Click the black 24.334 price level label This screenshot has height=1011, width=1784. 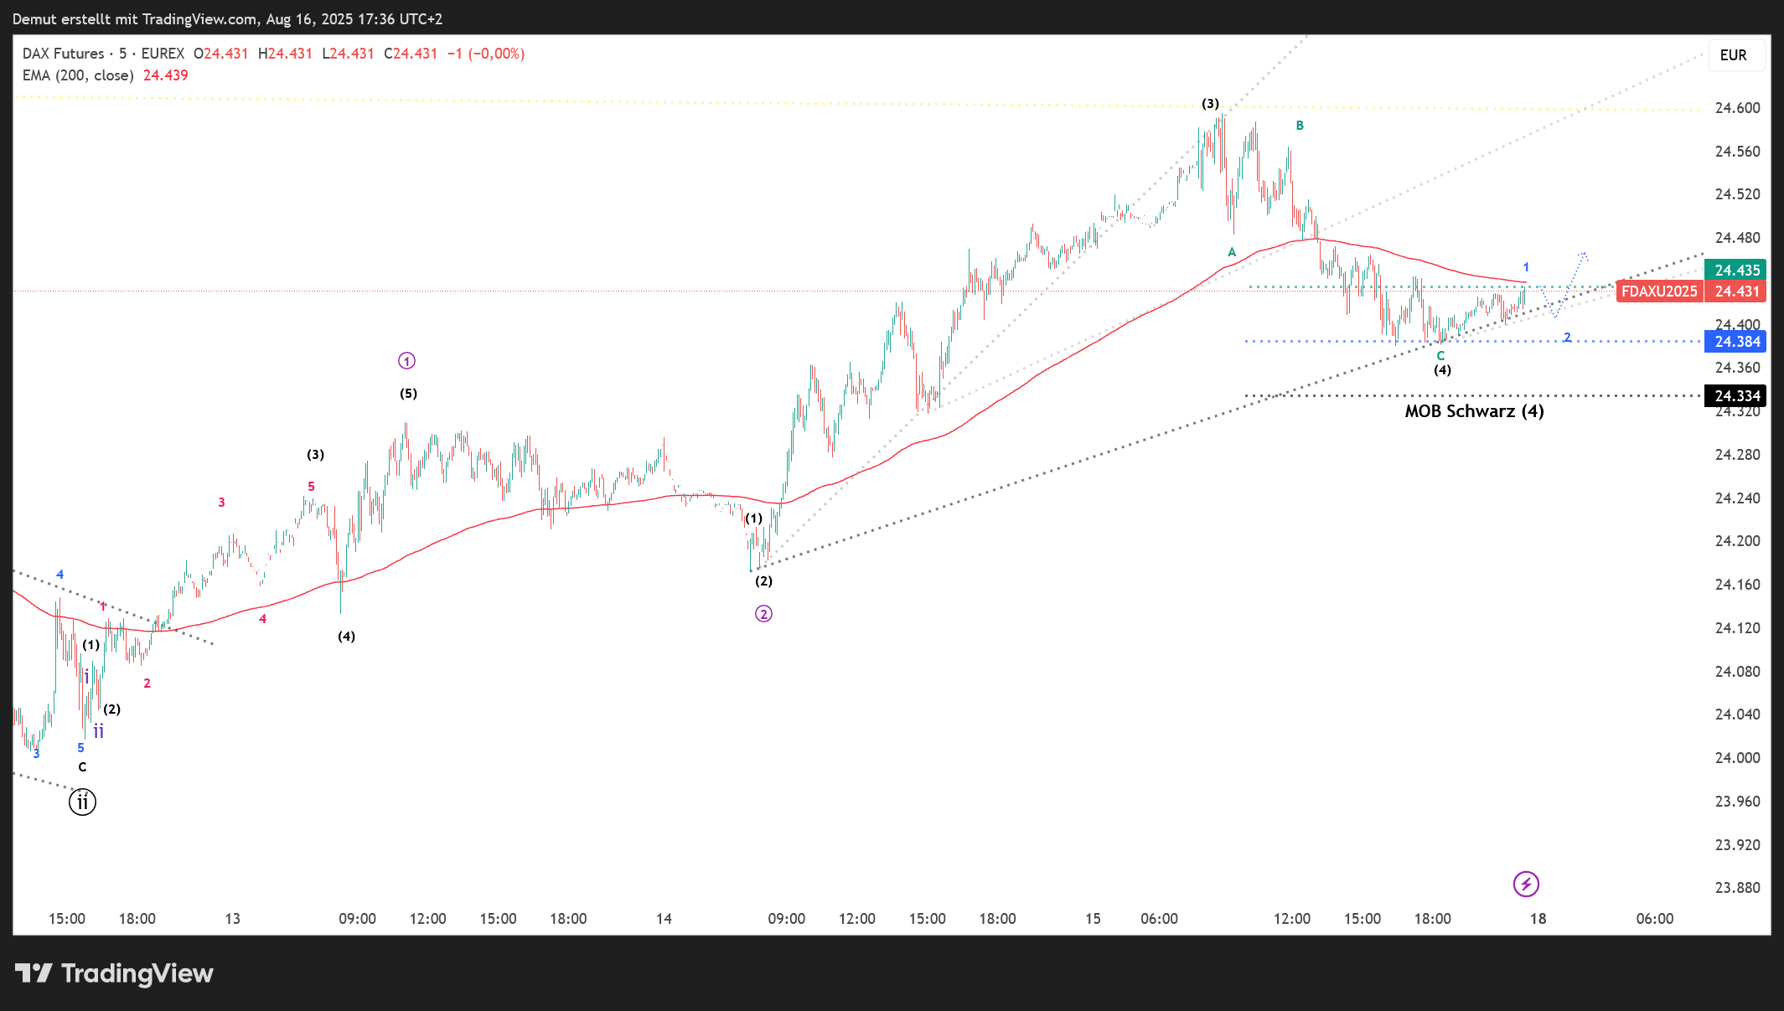[1736, 396]
